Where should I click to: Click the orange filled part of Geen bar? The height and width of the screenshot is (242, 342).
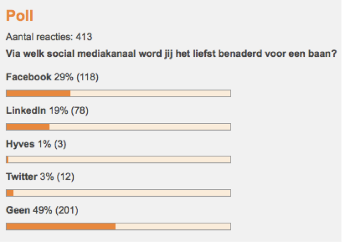(x=60, y=226)
